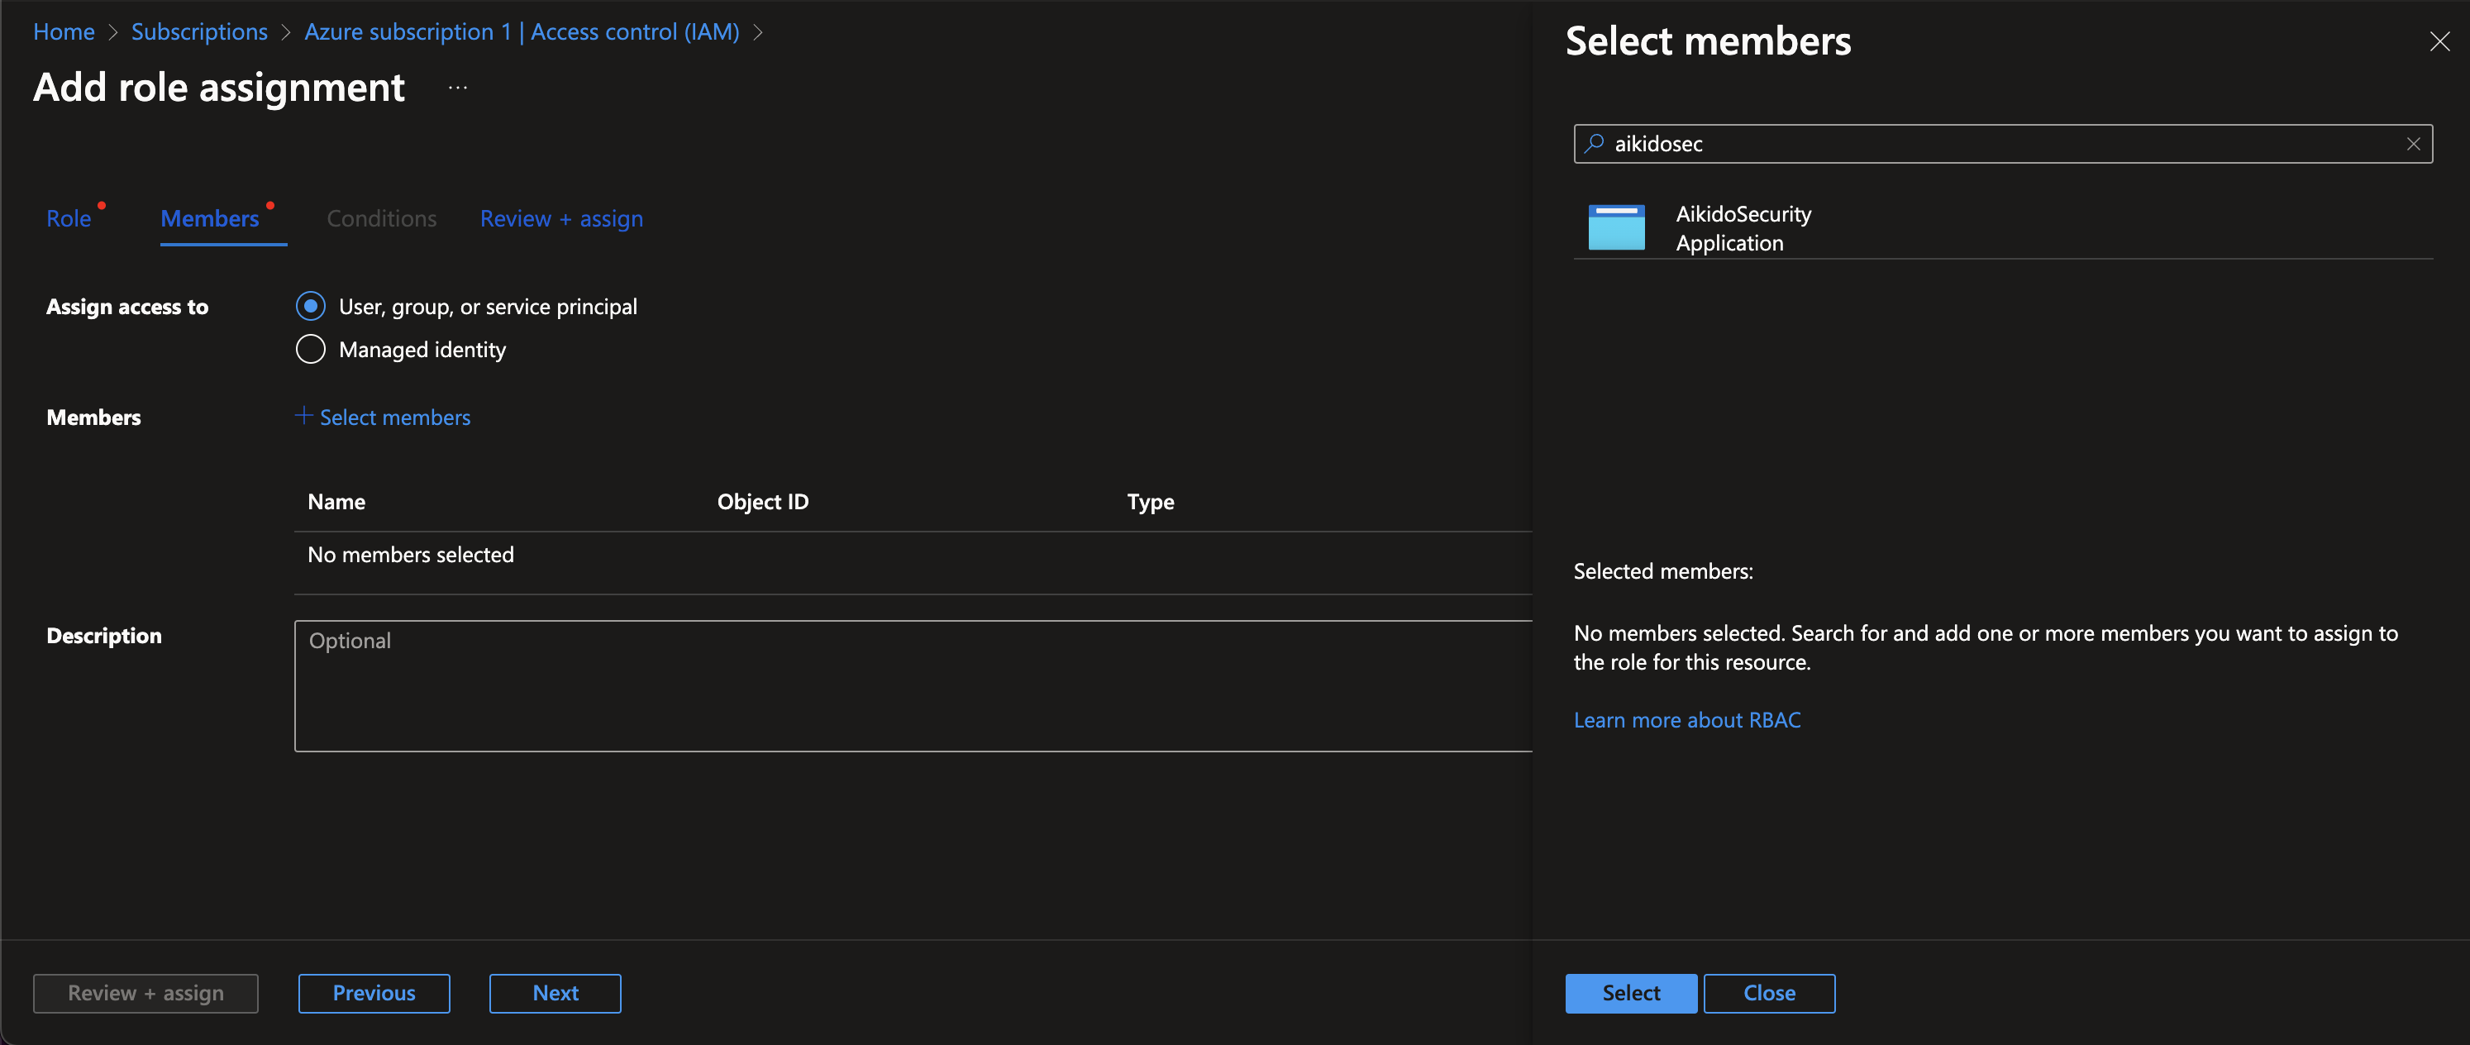Navigate to Home in the breadcrumb
Image resolution: width=2470 pixels, height=1045 pixels.
[x=64, y=31]
